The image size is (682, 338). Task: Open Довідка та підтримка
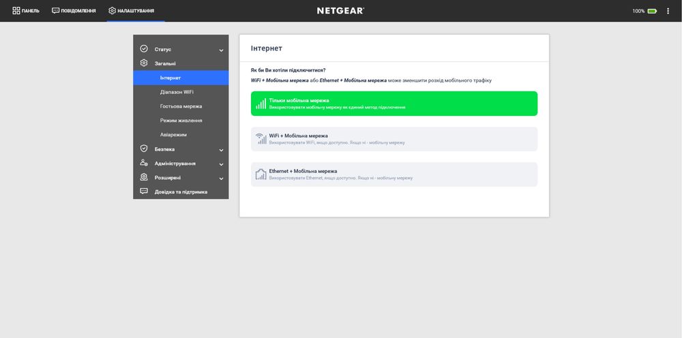(181, 191)
